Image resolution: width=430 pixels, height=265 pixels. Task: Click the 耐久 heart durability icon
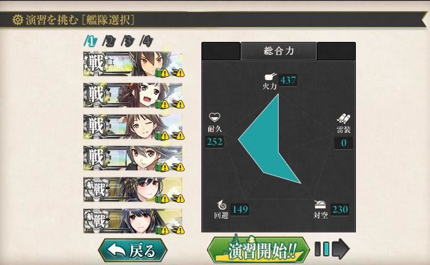click(214, 118)
